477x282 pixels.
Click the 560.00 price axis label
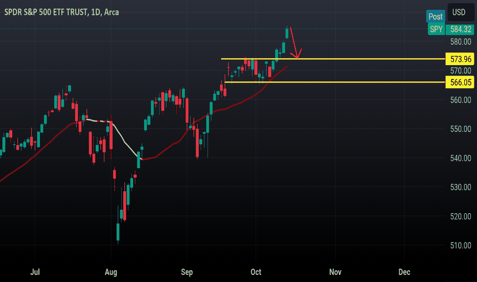click(461, 100)
